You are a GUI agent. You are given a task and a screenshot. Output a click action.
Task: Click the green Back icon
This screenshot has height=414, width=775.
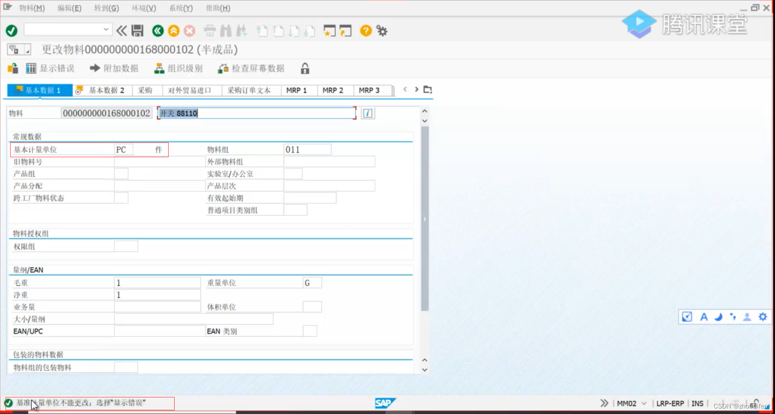pos(158,31)
